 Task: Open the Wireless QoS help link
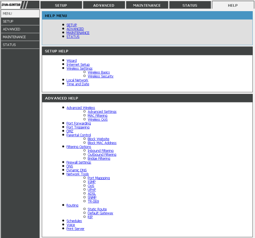[x=97, y=120]
